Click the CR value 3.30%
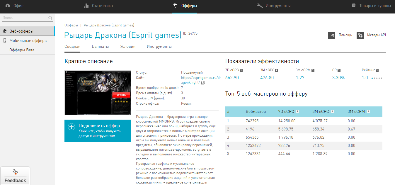This screenshot has width=395, height=185. point(338,78)
